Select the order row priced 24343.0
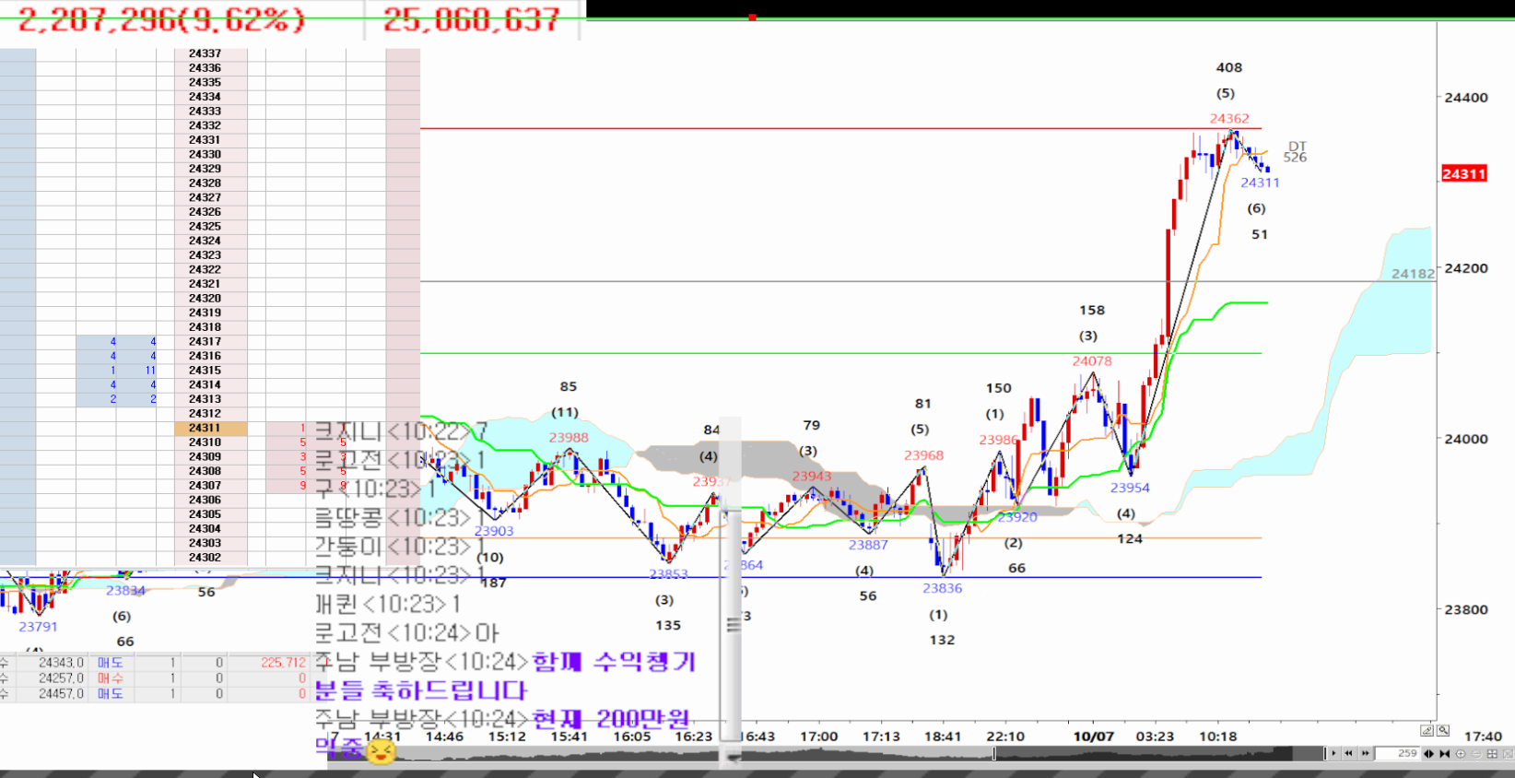Image resolution: width=1515 pixels, height=778 pixels. click(62, 663)
